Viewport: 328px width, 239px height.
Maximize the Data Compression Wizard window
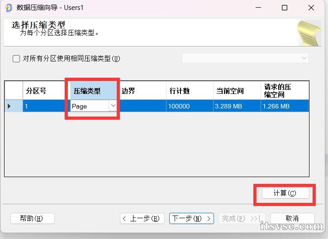pos(285,8)
